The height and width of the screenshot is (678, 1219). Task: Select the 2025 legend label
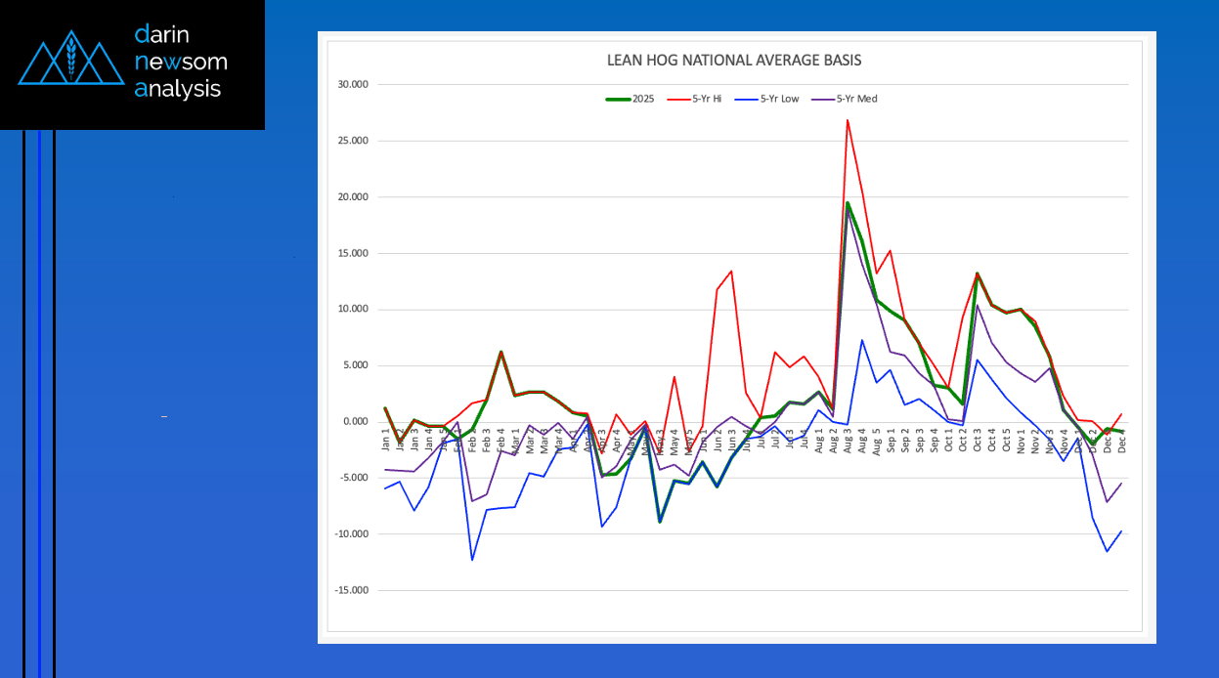coord(643,99)
